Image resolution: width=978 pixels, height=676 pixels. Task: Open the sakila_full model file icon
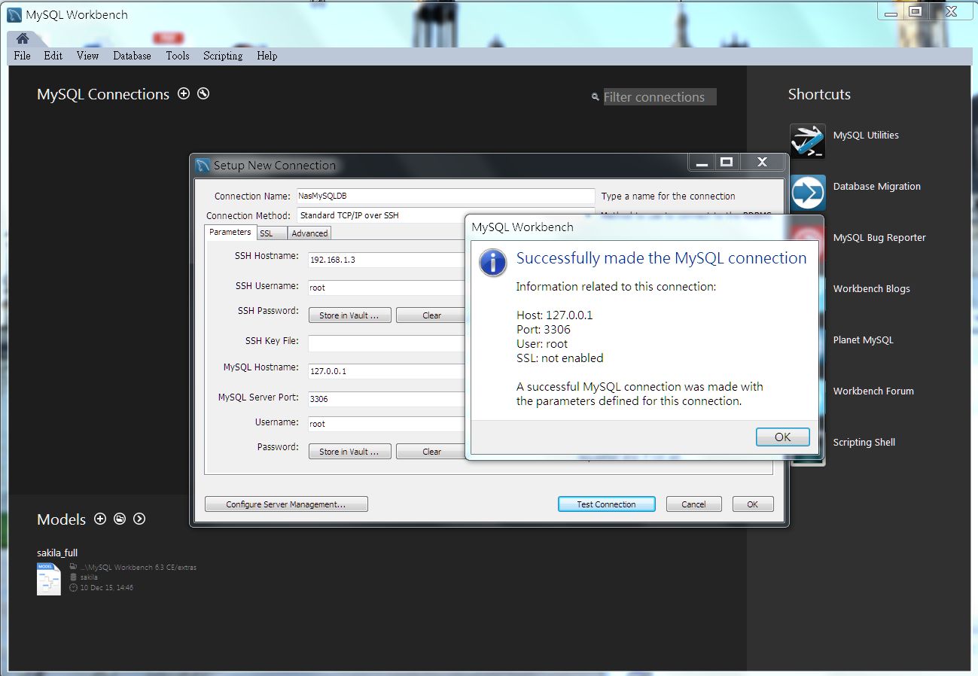[49, 578]
